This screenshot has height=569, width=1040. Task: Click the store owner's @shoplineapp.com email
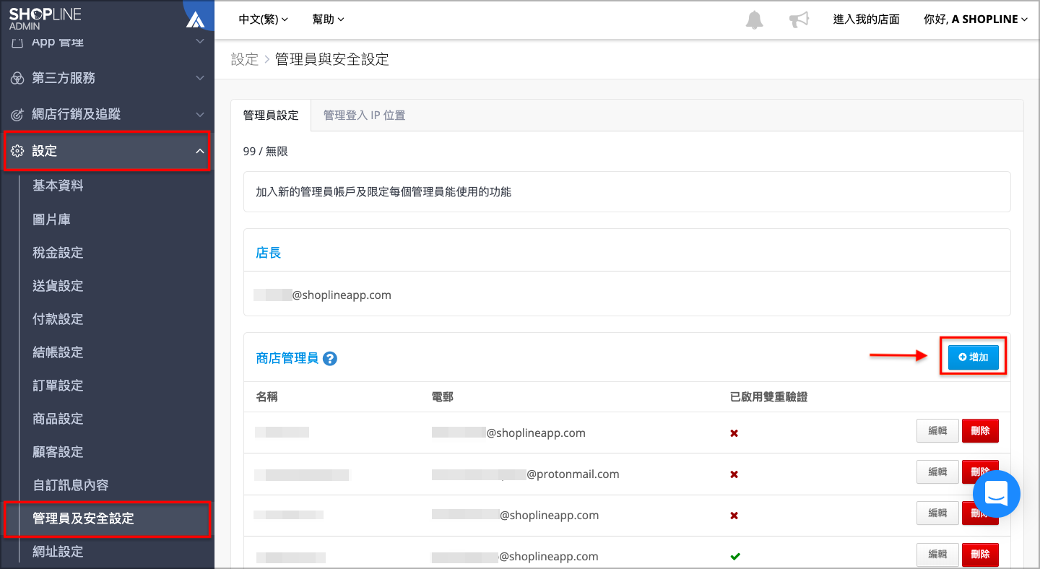(322, 295)
